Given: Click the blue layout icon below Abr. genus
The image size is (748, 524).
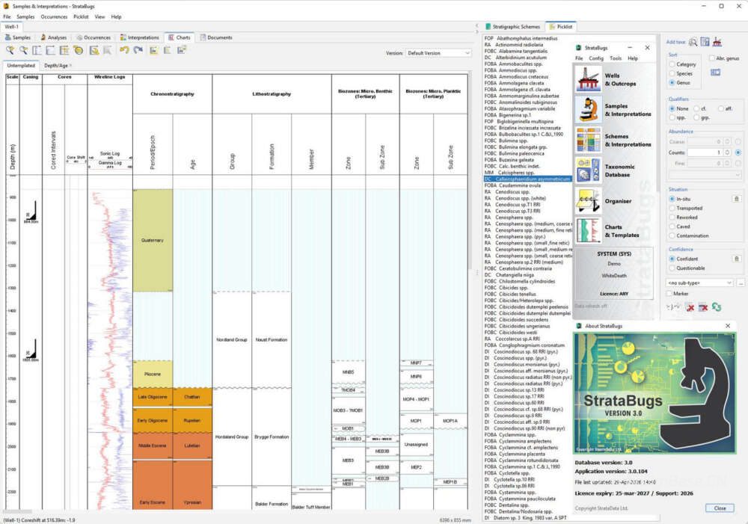Looking at the screenshot, I should [715, 73].
